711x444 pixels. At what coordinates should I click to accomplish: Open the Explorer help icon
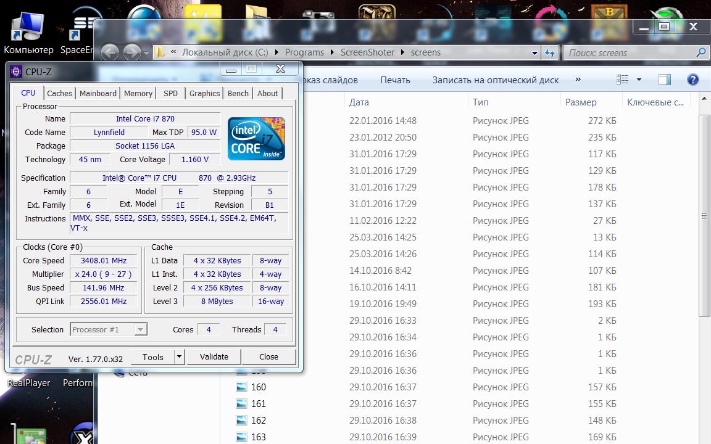[693, 80]
